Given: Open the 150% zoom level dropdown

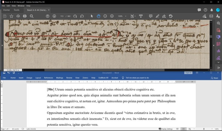Looking at the screenshot, I should click(x=121, y=16).
